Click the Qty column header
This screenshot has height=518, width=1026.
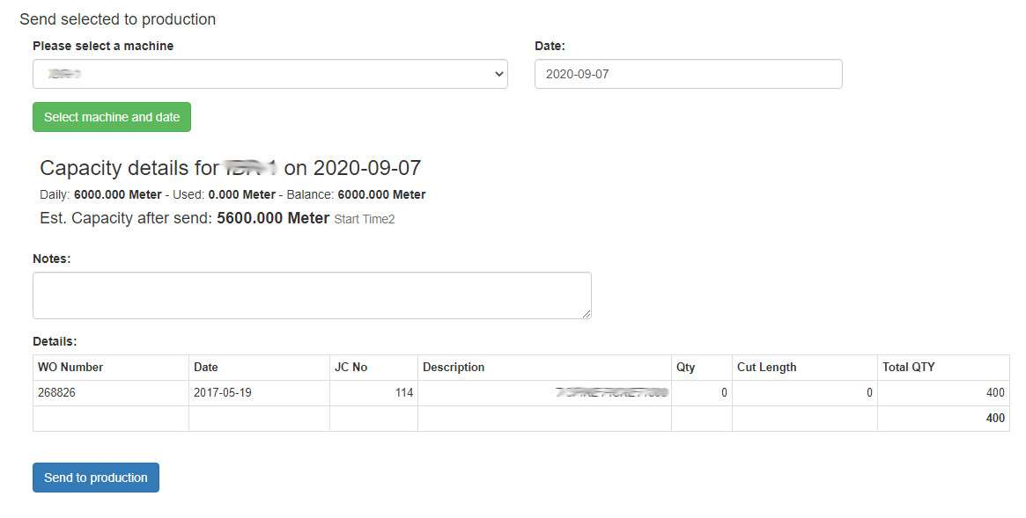(x=685, y=367)
